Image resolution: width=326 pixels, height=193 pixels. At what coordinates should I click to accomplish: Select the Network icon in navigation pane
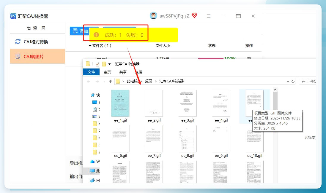click(x=92, y=181)
